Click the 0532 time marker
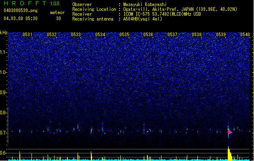Screen dimensions: 254x161 pos(52,34)
